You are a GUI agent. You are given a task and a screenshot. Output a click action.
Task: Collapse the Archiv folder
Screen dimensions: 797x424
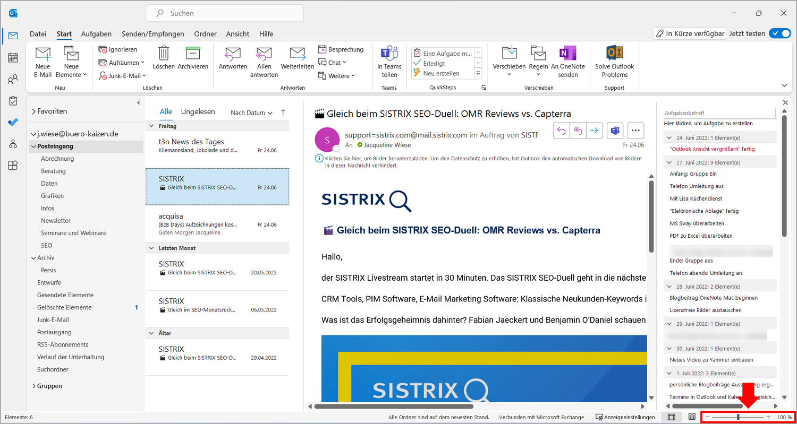pos(33,258)
